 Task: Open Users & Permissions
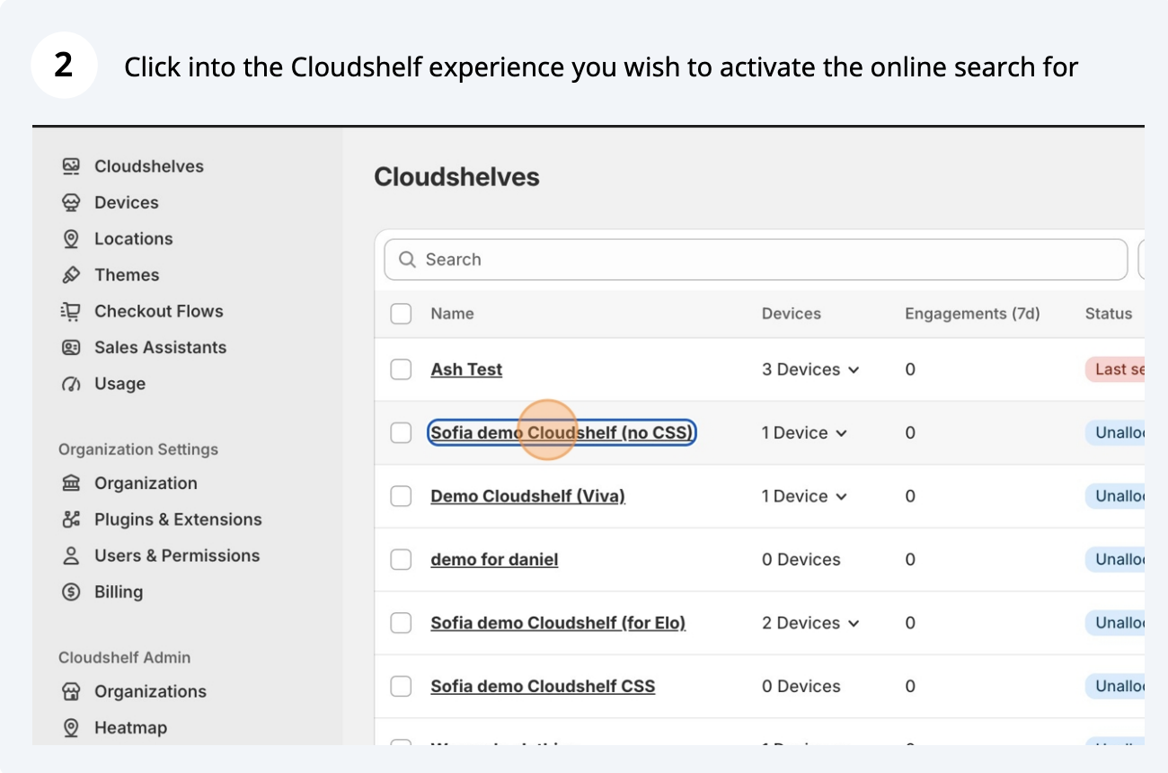tap(177, 555)
